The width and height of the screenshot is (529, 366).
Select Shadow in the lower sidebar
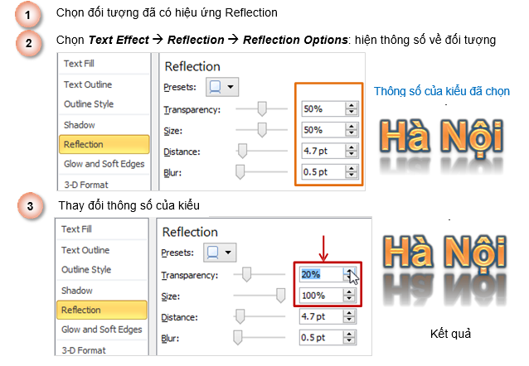(x=79, y=291)
